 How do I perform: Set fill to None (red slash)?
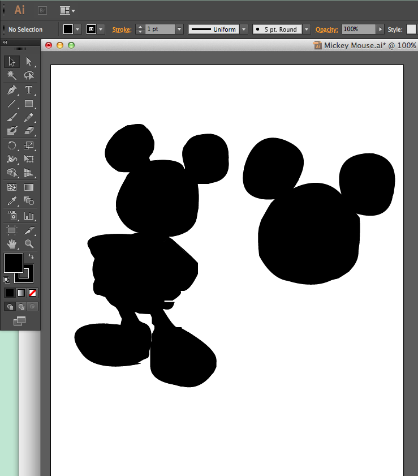[x=32, y=293]
